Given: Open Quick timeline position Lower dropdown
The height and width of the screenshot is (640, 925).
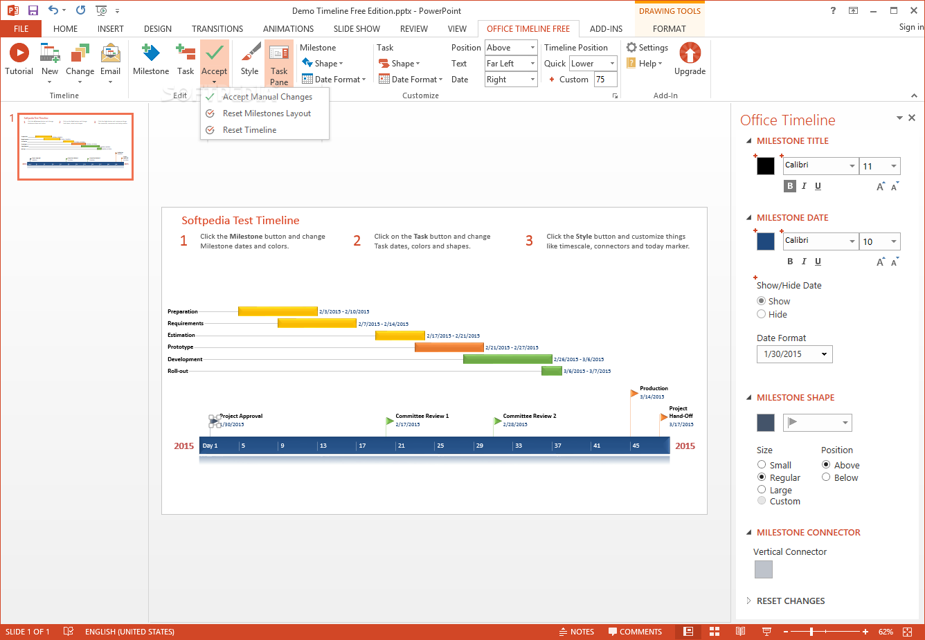Looking at the screenshot, I should click(593, 64).
